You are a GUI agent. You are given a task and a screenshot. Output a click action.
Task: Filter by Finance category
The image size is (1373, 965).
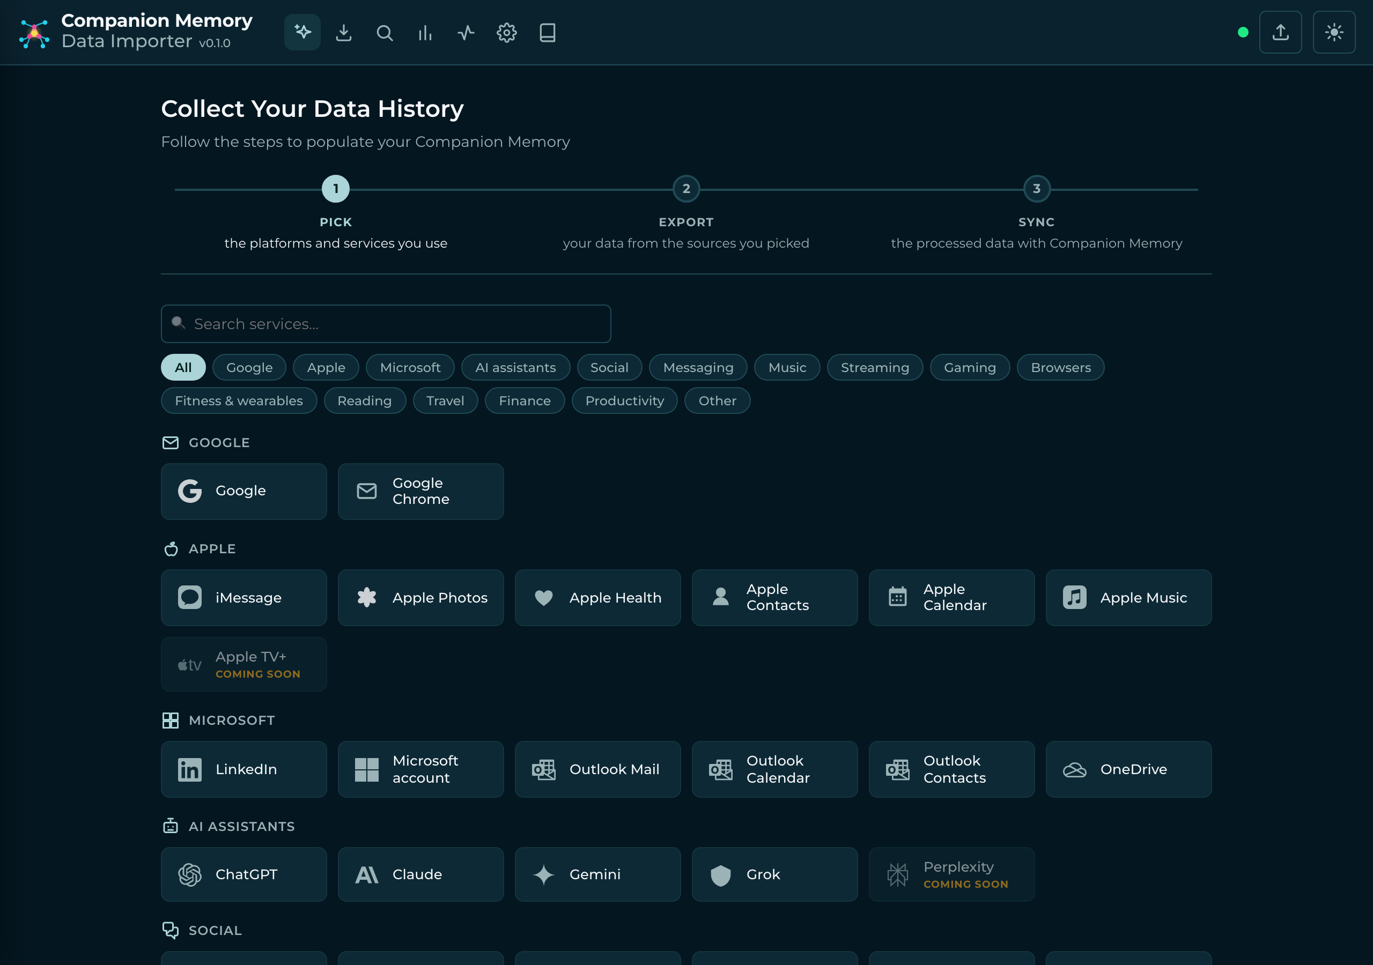pyautogui.click(x=525, y=400)
